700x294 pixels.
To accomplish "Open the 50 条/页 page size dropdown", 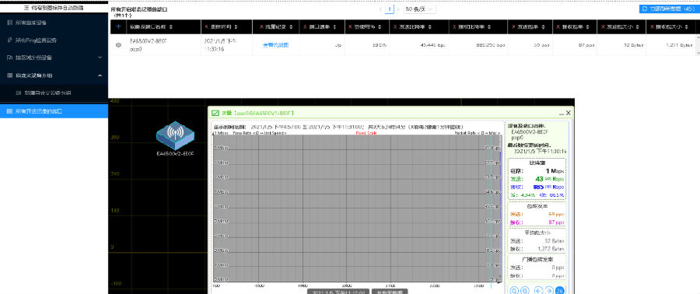I will pos(420,9).
